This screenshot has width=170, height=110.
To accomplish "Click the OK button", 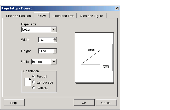I will tap(84, 103).
